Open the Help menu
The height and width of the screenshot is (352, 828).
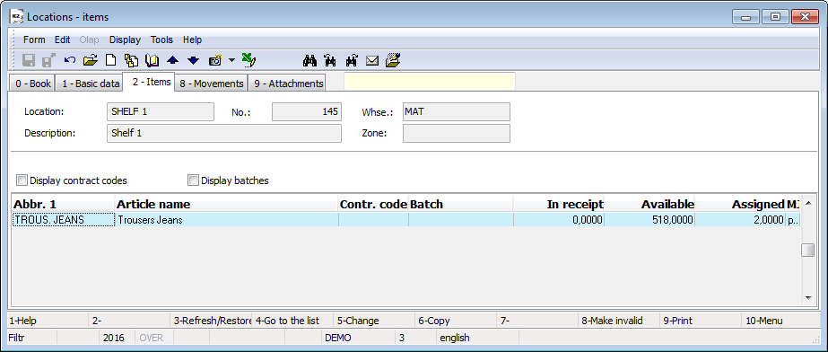click(x=192, y=40)
